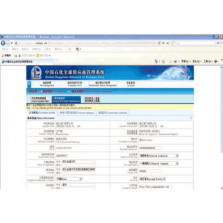Viewport: 223px width, 223px height.
Task: Click the page scrollbar up arrow
Action: click(x=222, y=67)
